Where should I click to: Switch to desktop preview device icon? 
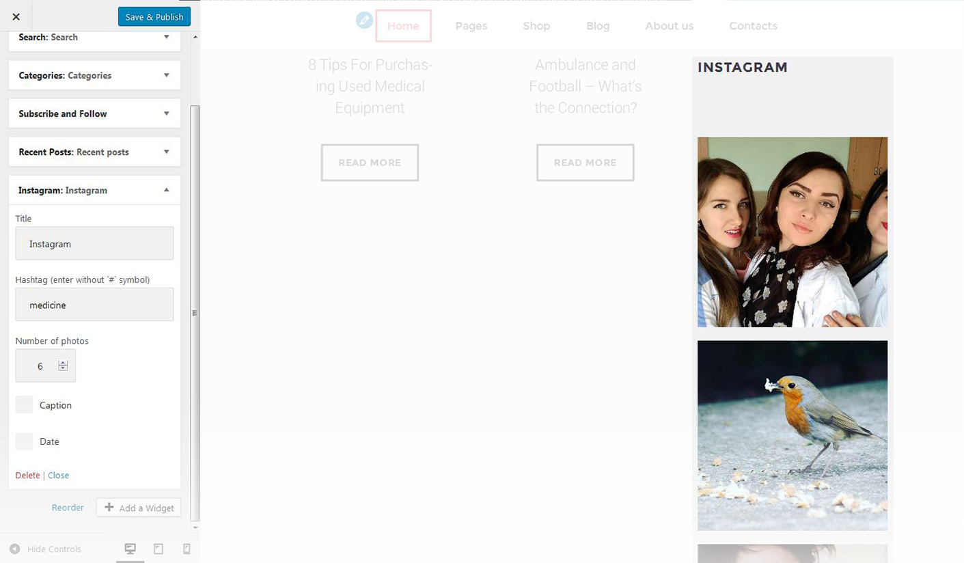point(130,549)
